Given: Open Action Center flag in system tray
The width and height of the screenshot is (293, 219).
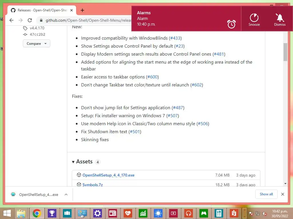Looking at the screenshot, I should pos(251,214).
